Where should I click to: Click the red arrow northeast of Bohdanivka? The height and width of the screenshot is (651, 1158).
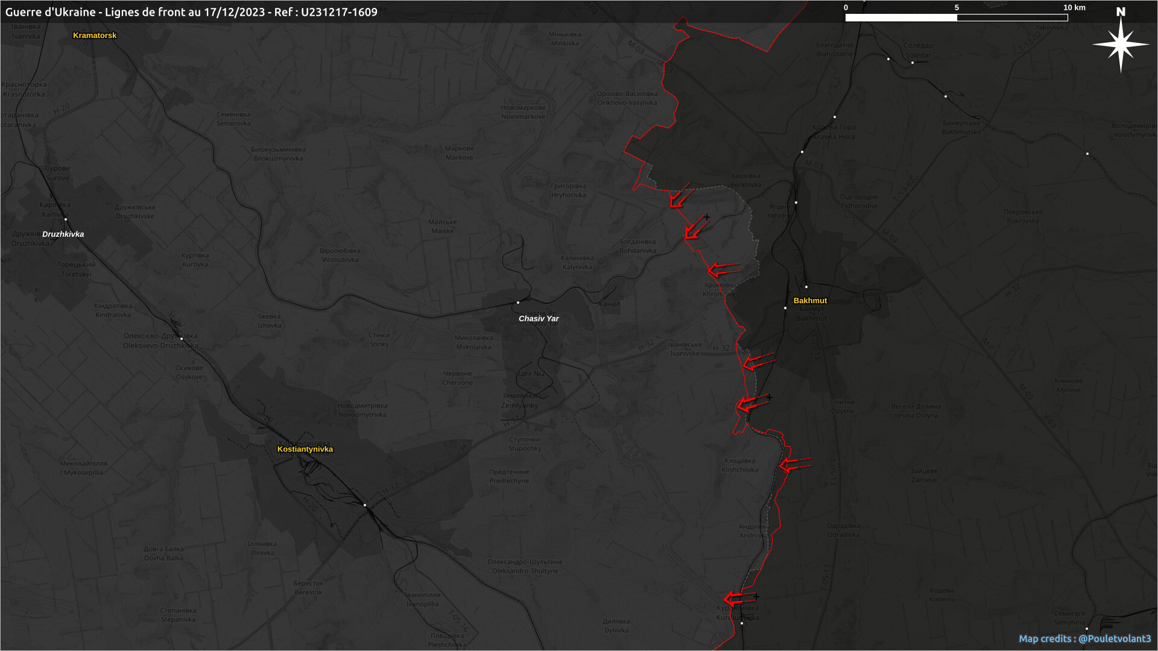(695, 228)
